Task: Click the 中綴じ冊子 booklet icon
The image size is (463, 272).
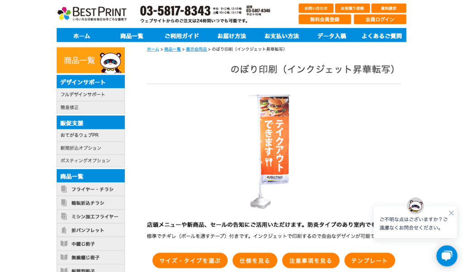Action: coord(64,243)
